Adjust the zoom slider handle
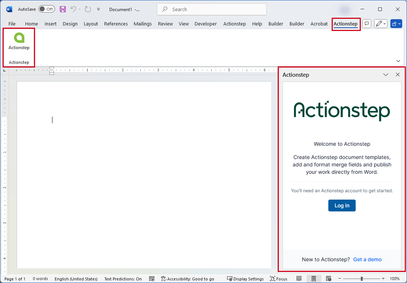 tap(362, 279)
